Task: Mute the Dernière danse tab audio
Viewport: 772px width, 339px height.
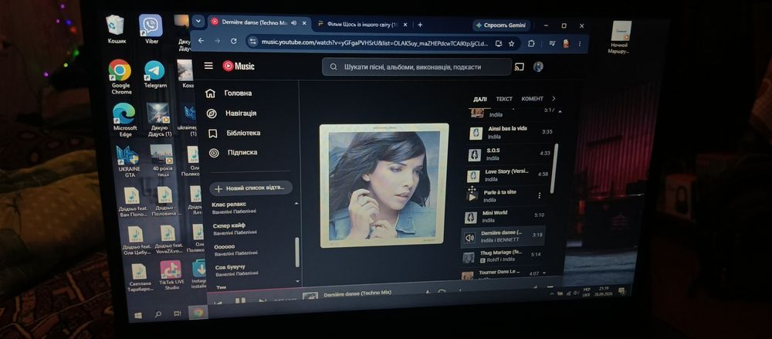Action: pos(294,22)
